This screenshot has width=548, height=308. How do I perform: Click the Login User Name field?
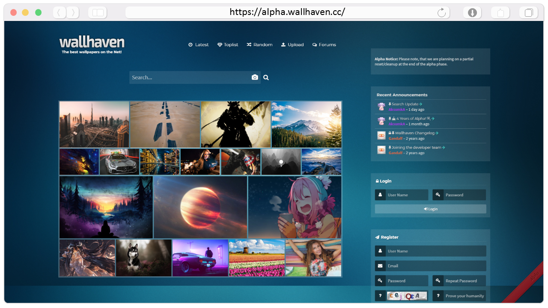[x=402, y=195]
